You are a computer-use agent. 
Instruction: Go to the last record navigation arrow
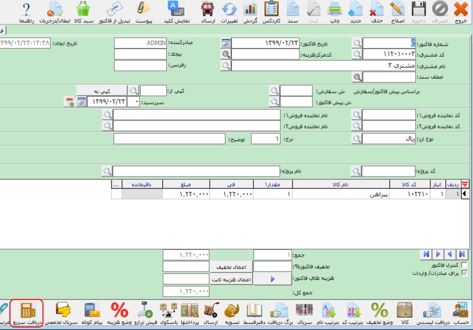427,254
